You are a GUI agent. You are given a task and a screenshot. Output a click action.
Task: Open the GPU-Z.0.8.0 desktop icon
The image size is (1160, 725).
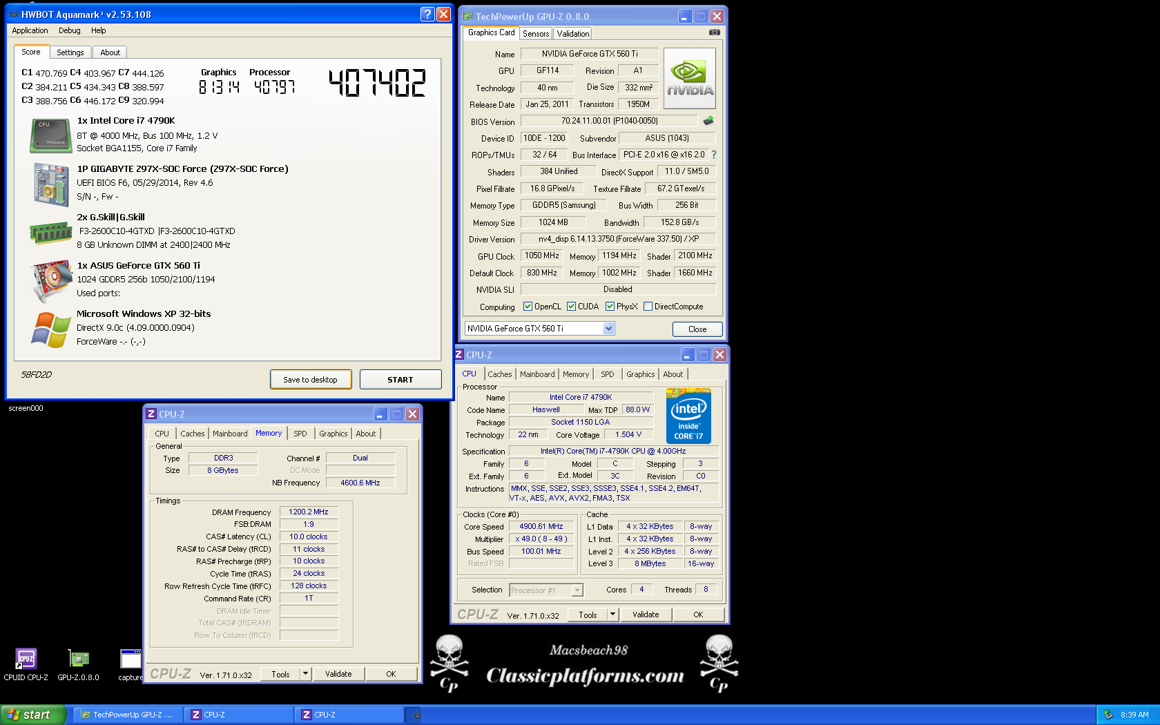pos(78,665)
